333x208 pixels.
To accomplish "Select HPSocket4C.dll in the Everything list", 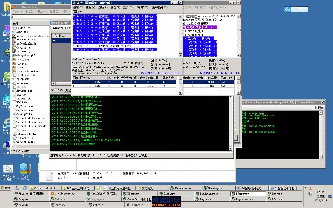I will click(x=26, y=134).
